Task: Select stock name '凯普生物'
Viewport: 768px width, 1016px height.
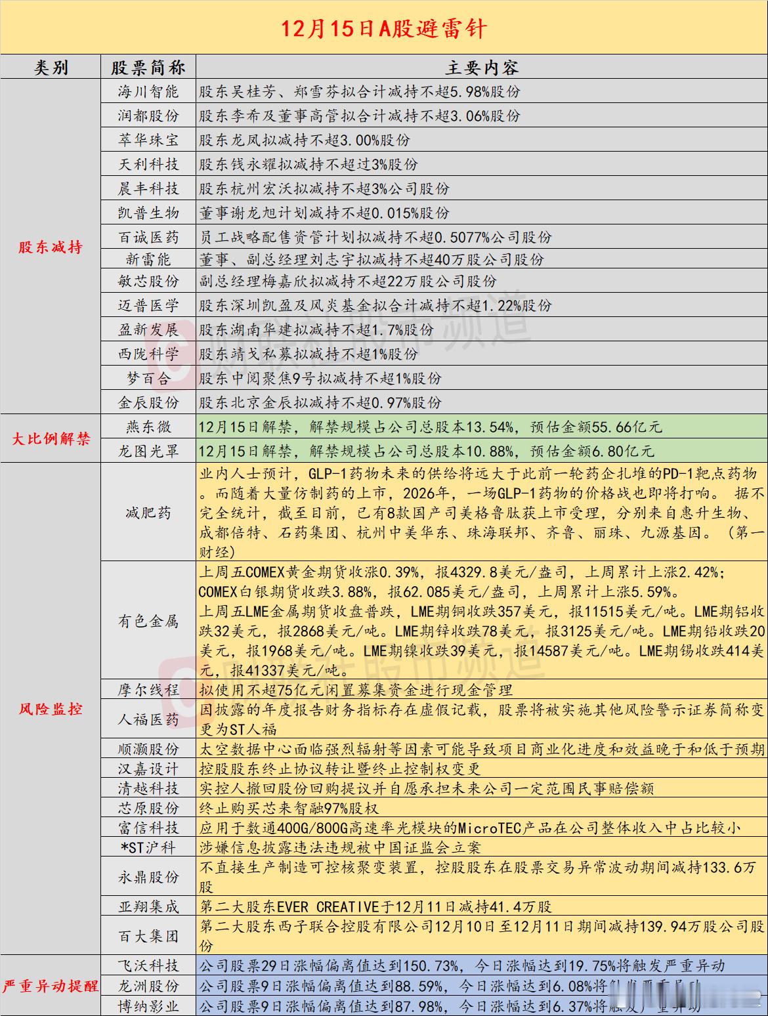Action: (148, 213)
